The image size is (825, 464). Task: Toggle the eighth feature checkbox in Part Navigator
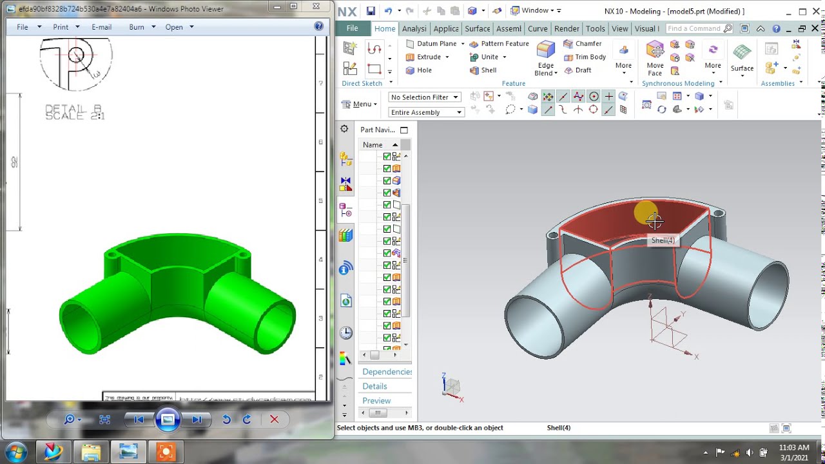(387, 241)
